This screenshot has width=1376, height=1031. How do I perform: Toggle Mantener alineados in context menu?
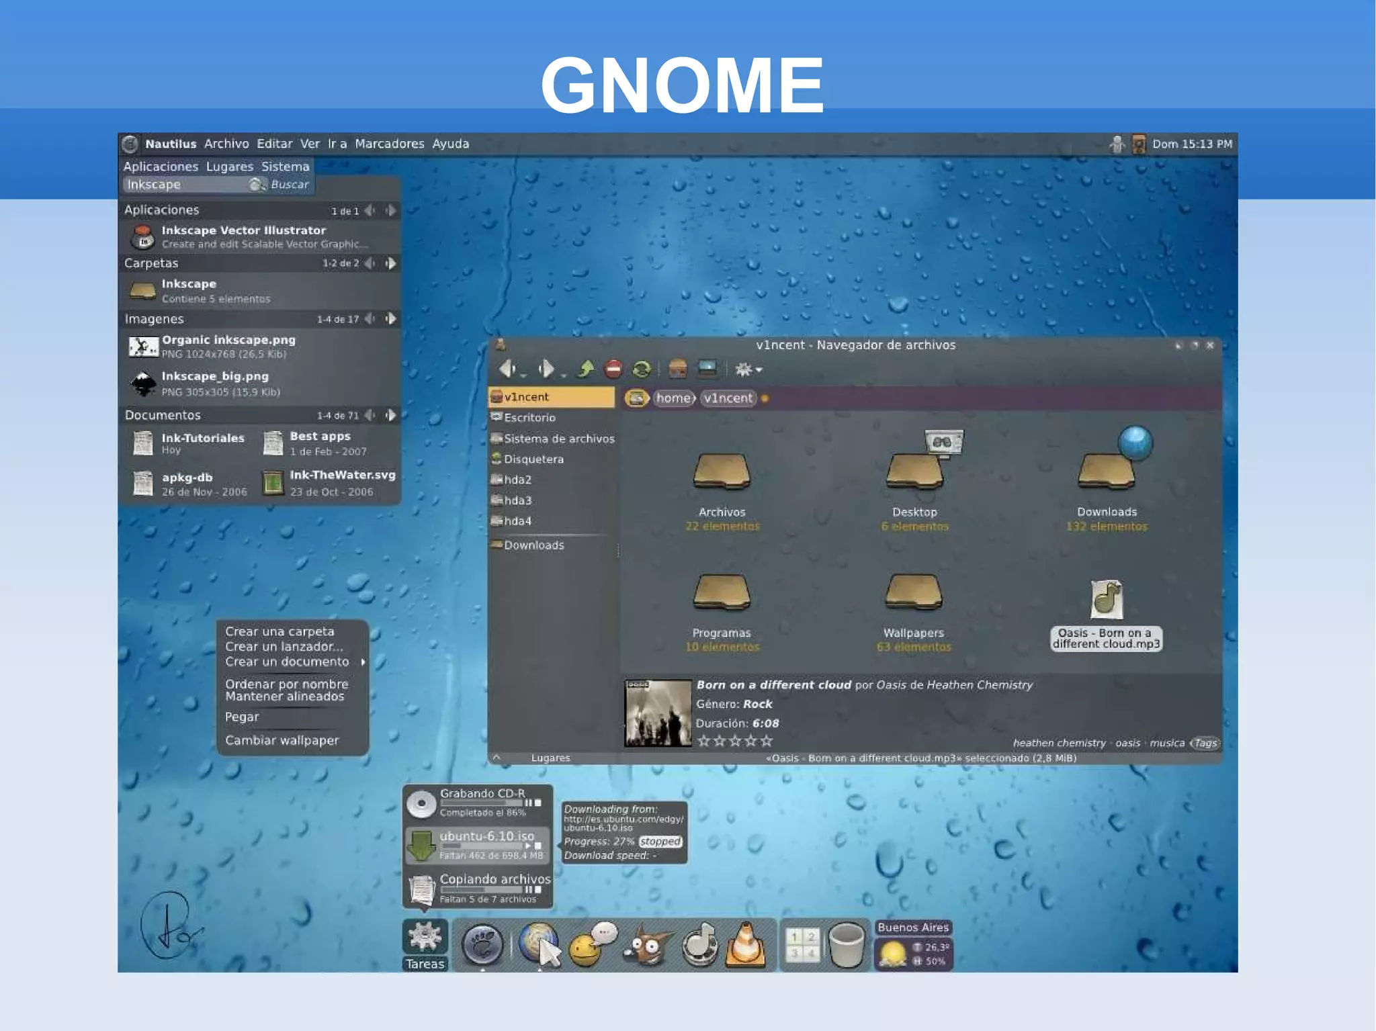point(284,697)
